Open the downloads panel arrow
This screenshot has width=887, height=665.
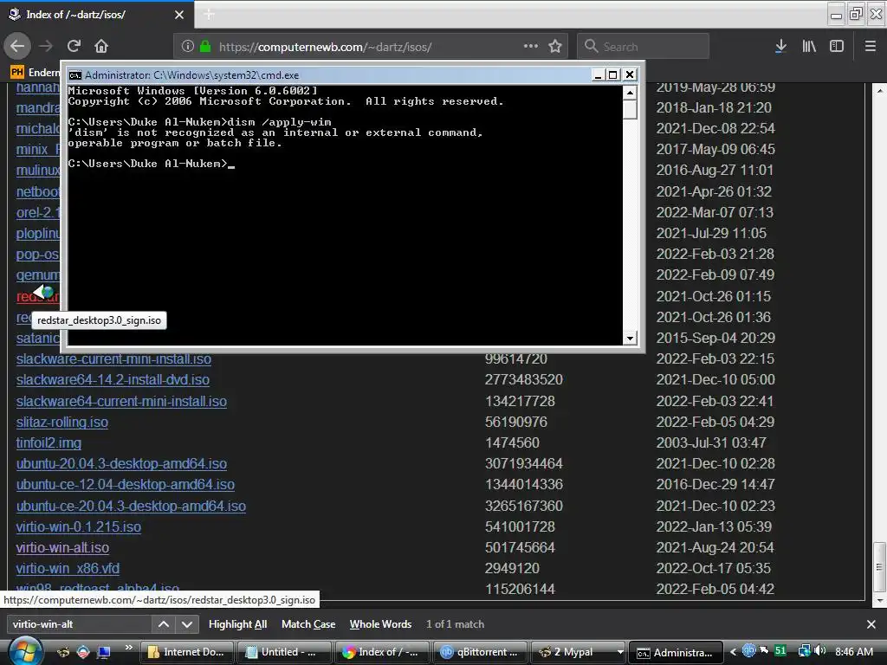point(780,47)
